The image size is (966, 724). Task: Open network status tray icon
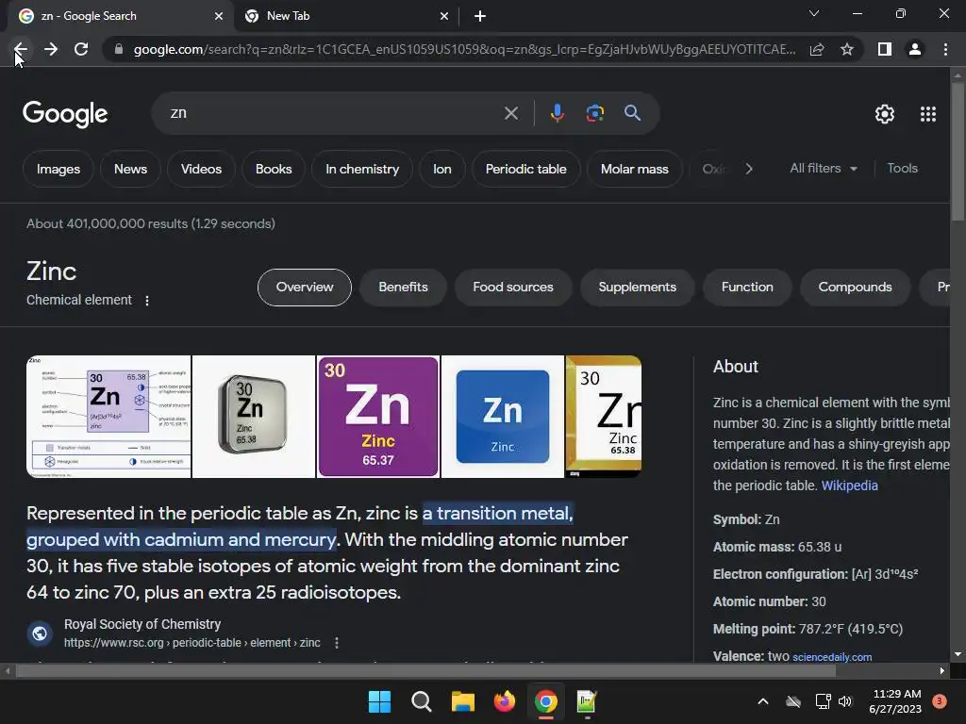823,701
